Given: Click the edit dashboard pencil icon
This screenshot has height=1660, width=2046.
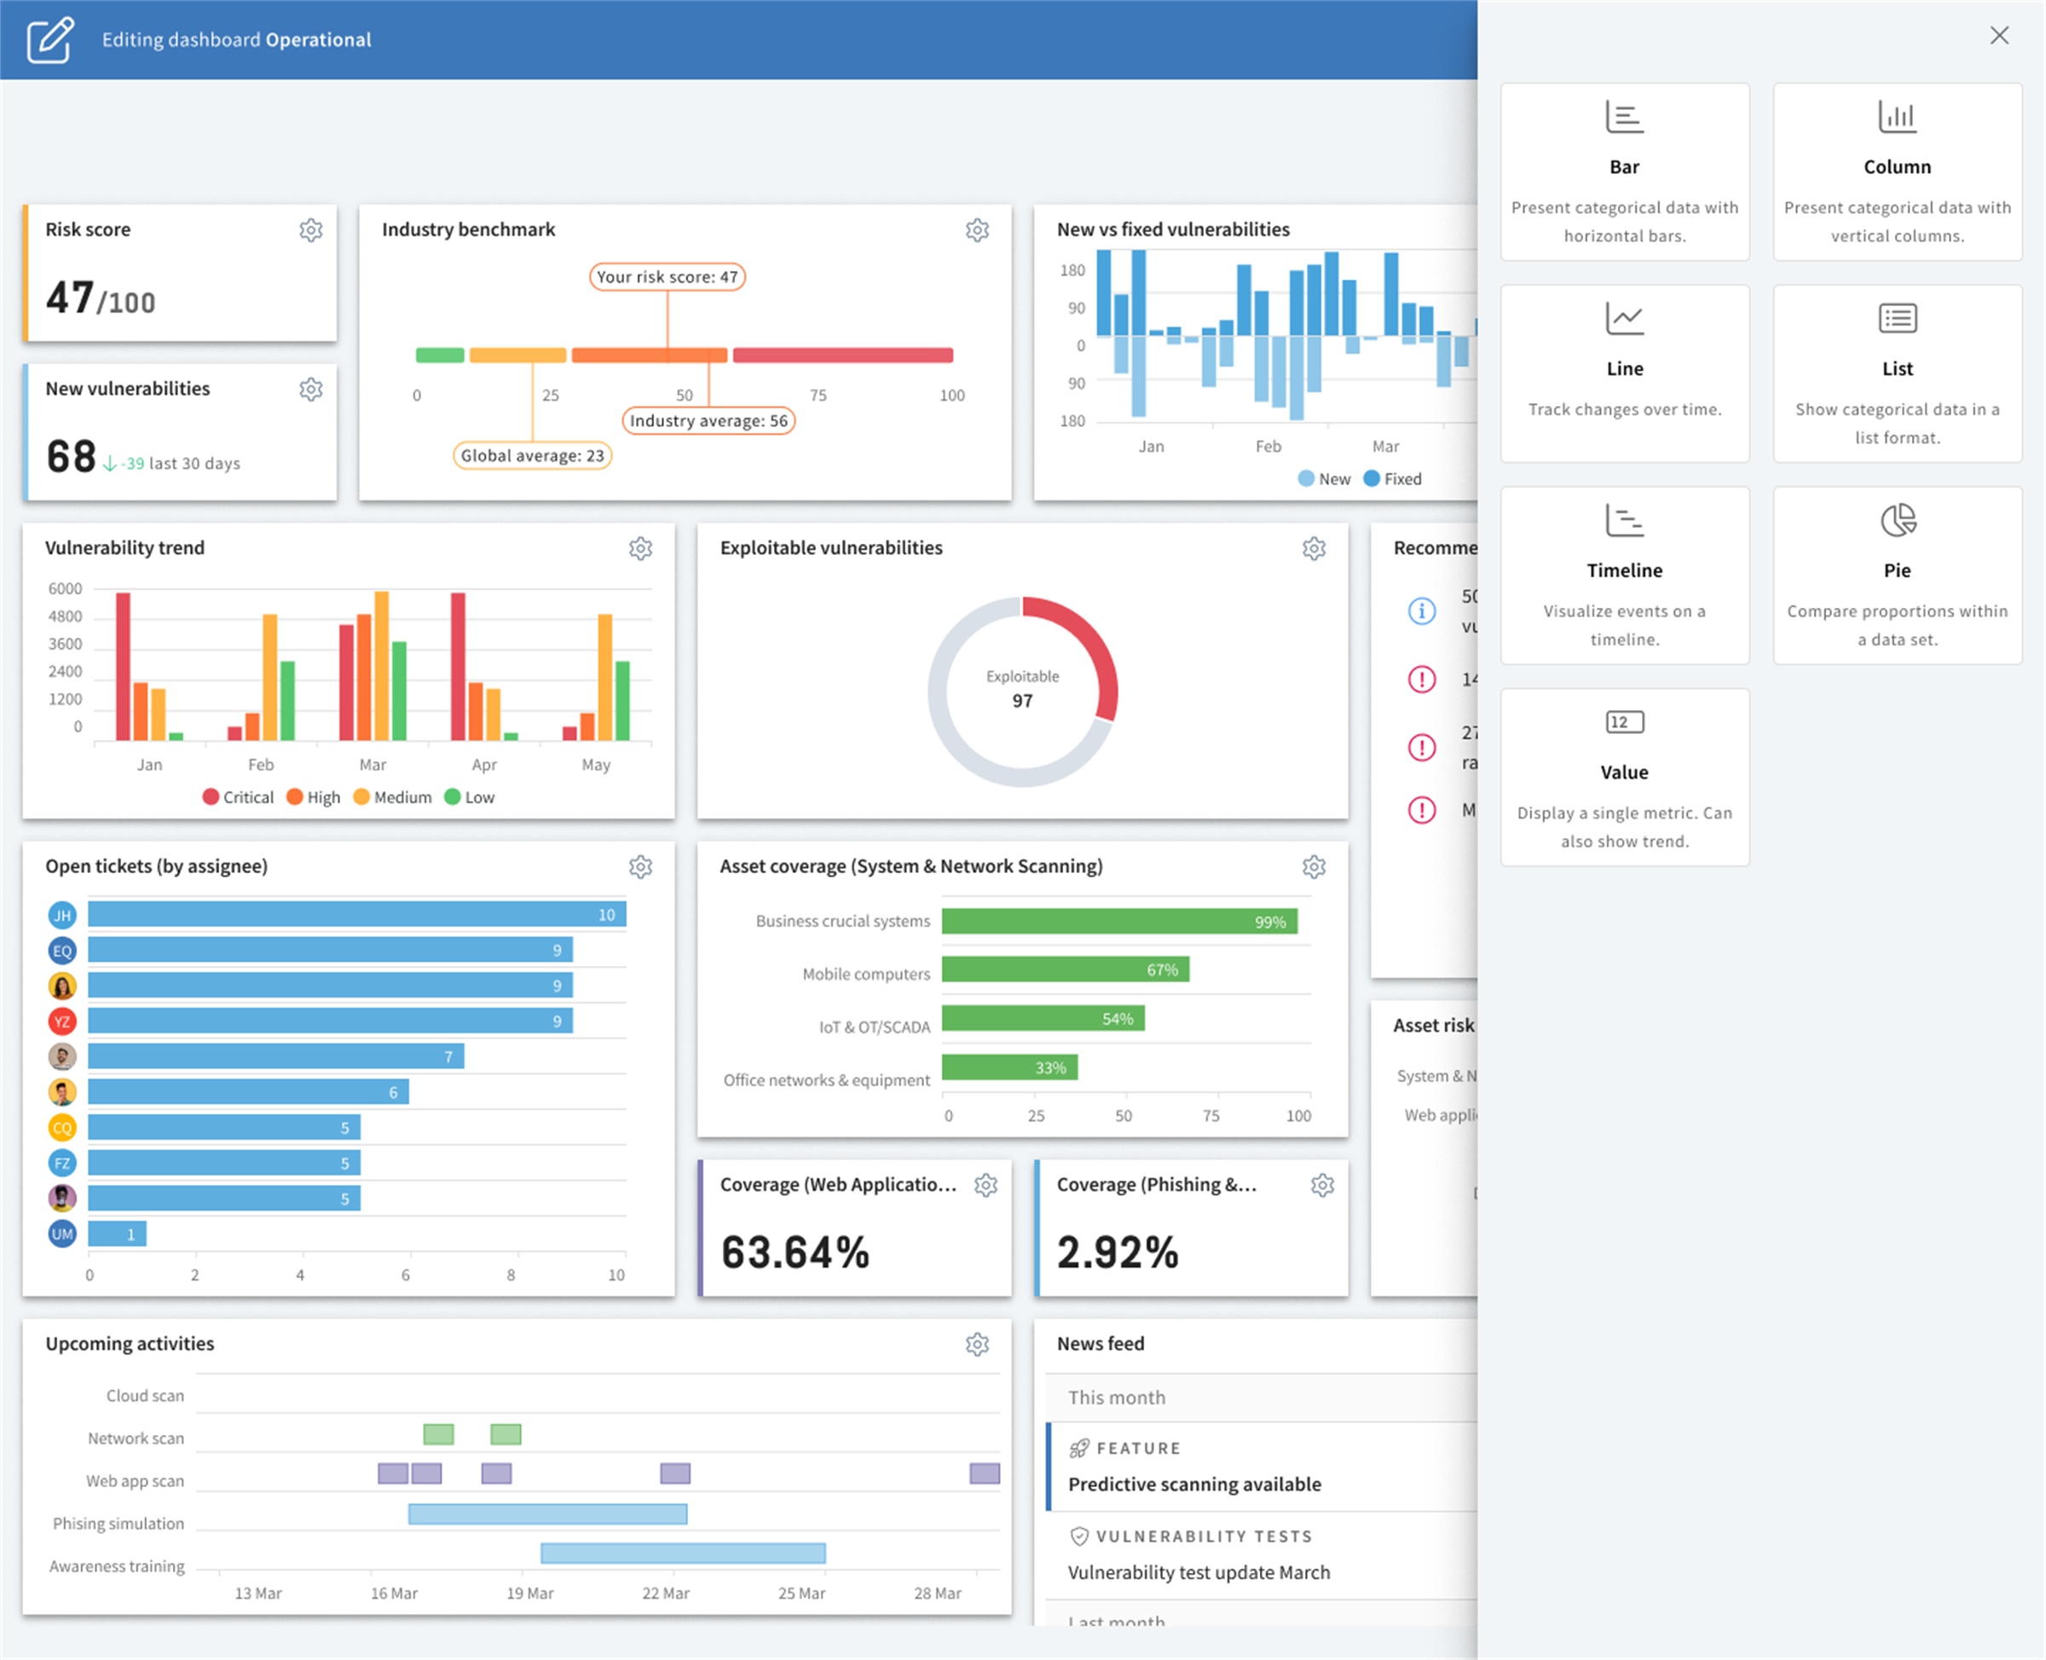Looking at the screenshot, I should [49, 39].
